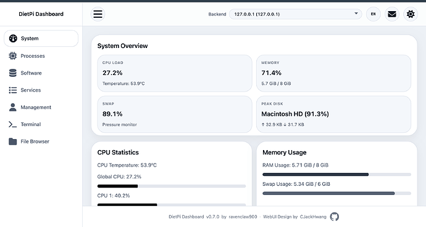Open the CJackHwang designer link

coord(313,217)
